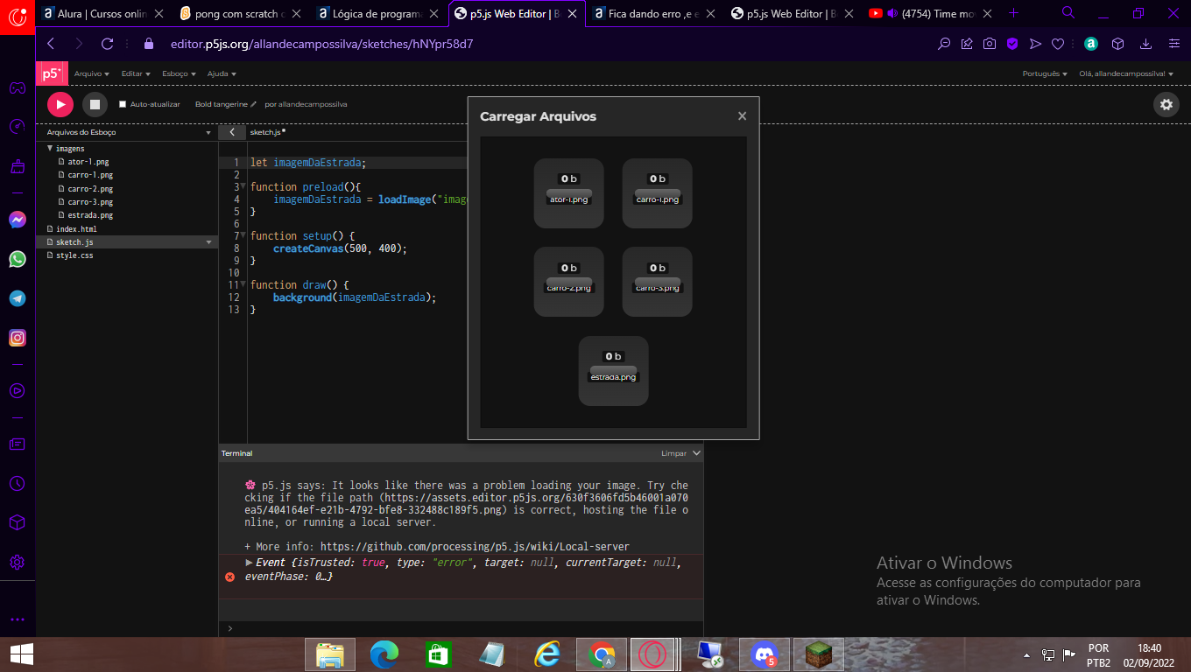Open GX Corner gamepad in Opera sidebar
1191x672 pixels.
[x=18, y=87]
